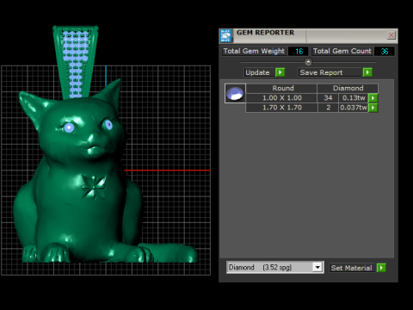Click the Total Gem Weight value .16
This screenshot has width=413, height=310.
tap(299, 52)
